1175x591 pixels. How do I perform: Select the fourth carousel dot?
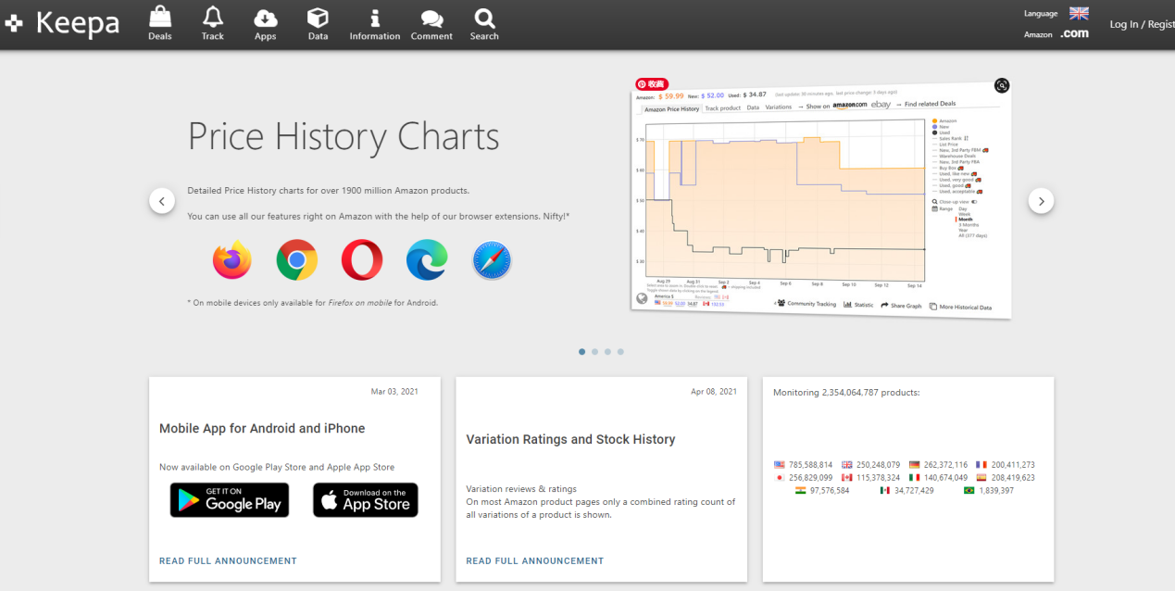click(620, 352)
